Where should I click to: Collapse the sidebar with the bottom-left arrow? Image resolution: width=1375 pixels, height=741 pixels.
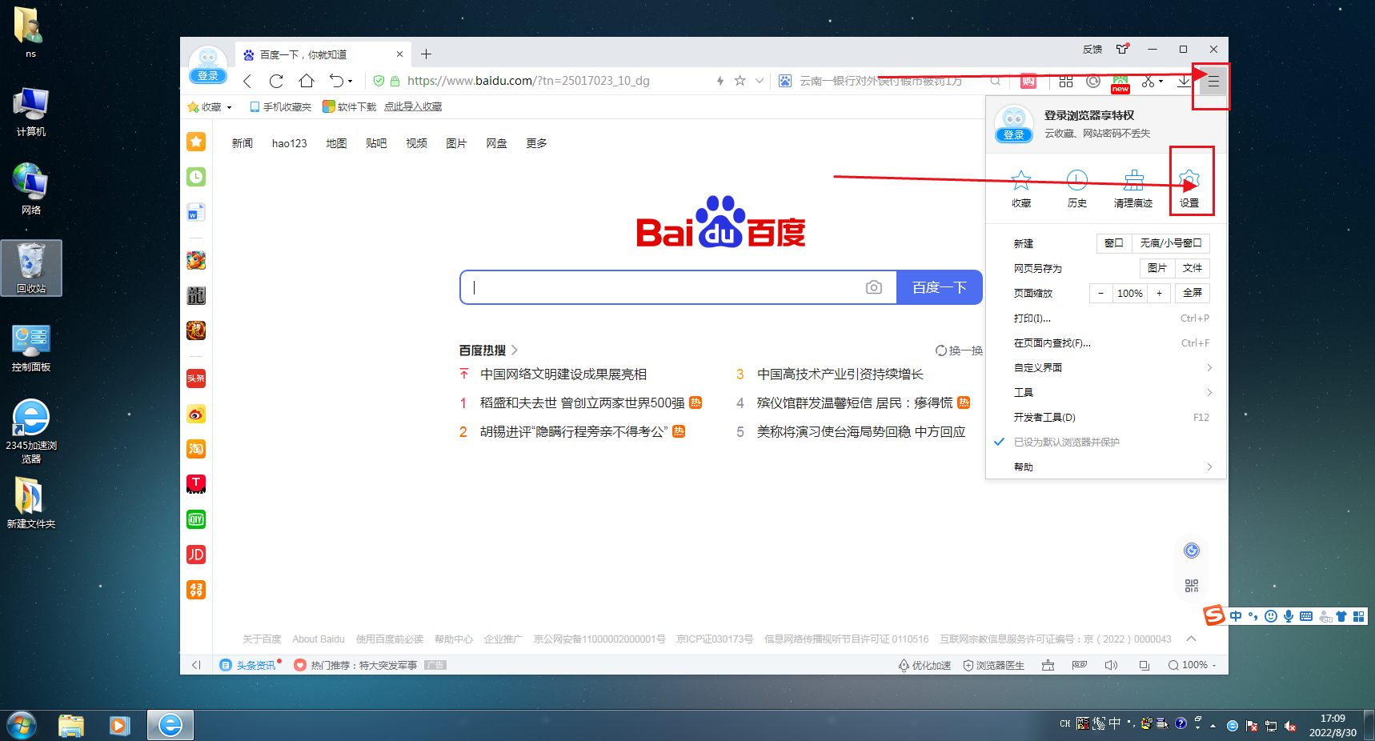(x=196, y=665)
